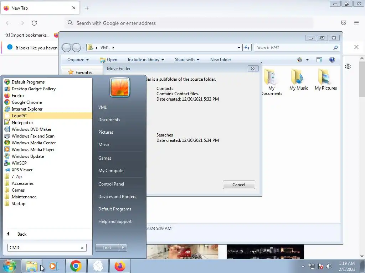Select the My Pictures folder
The height and width of the screenshot is (273, 365).
point(326,80)
